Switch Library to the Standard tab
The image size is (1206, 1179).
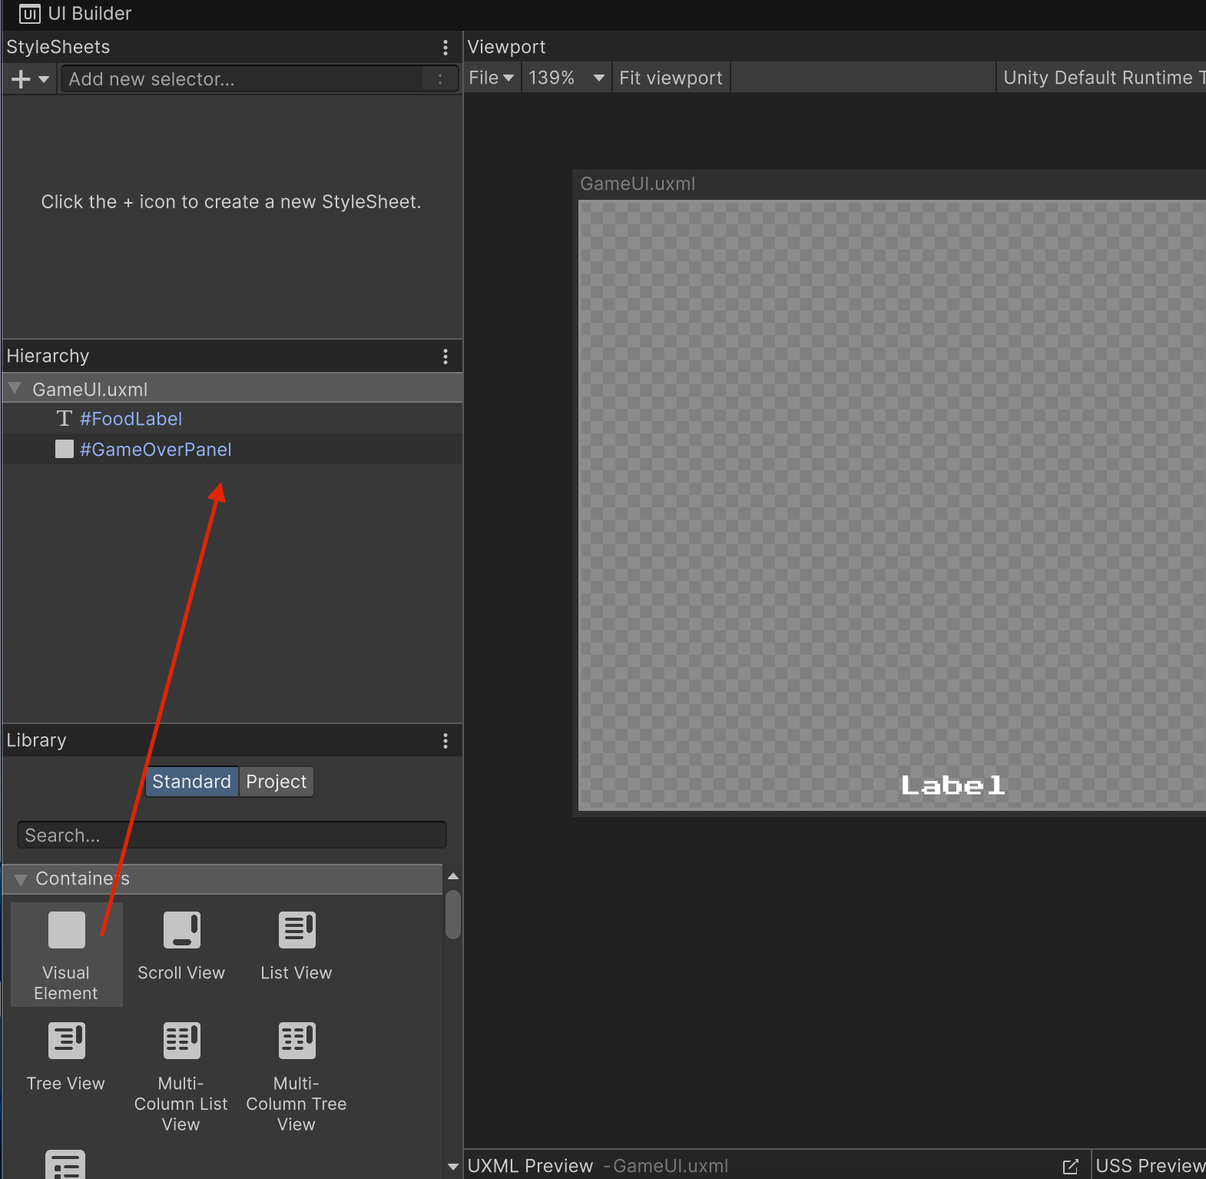click(x=191, y=782)
